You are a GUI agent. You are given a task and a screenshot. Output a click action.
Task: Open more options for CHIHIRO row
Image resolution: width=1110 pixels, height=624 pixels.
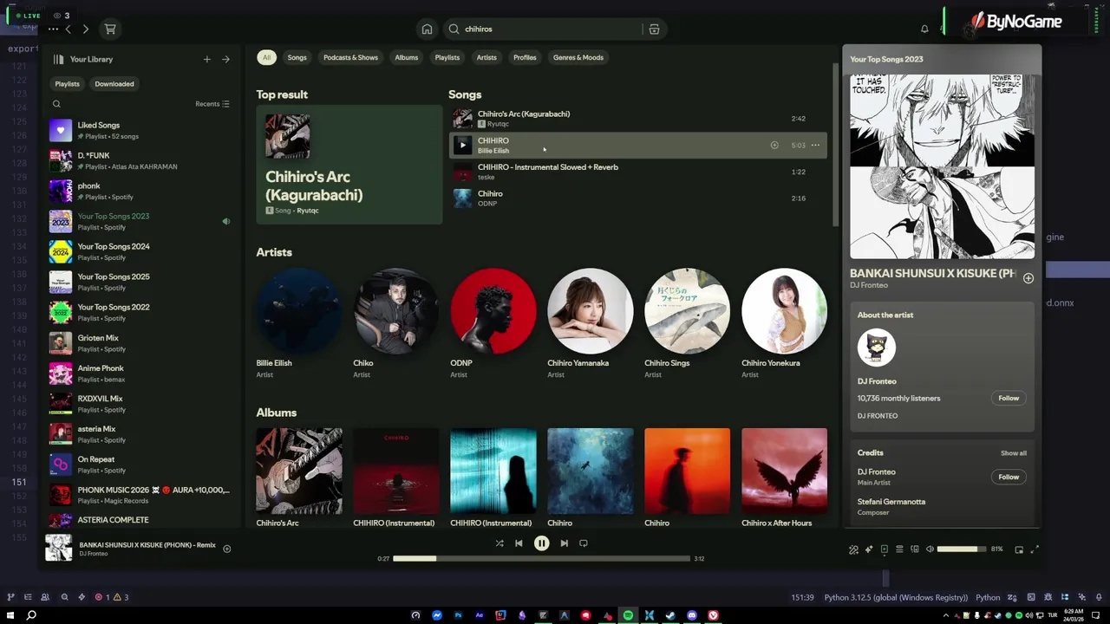(x=815, y=145)
